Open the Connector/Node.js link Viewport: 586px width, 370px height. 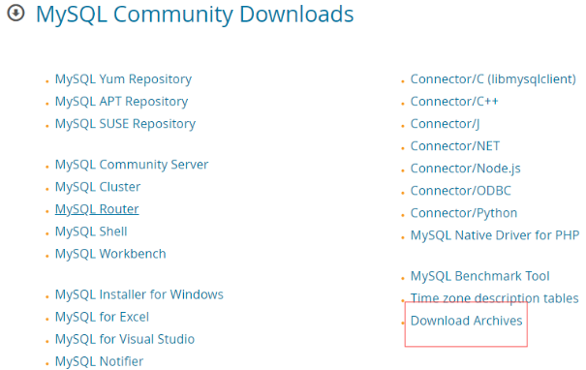click(x=465, y=169)
